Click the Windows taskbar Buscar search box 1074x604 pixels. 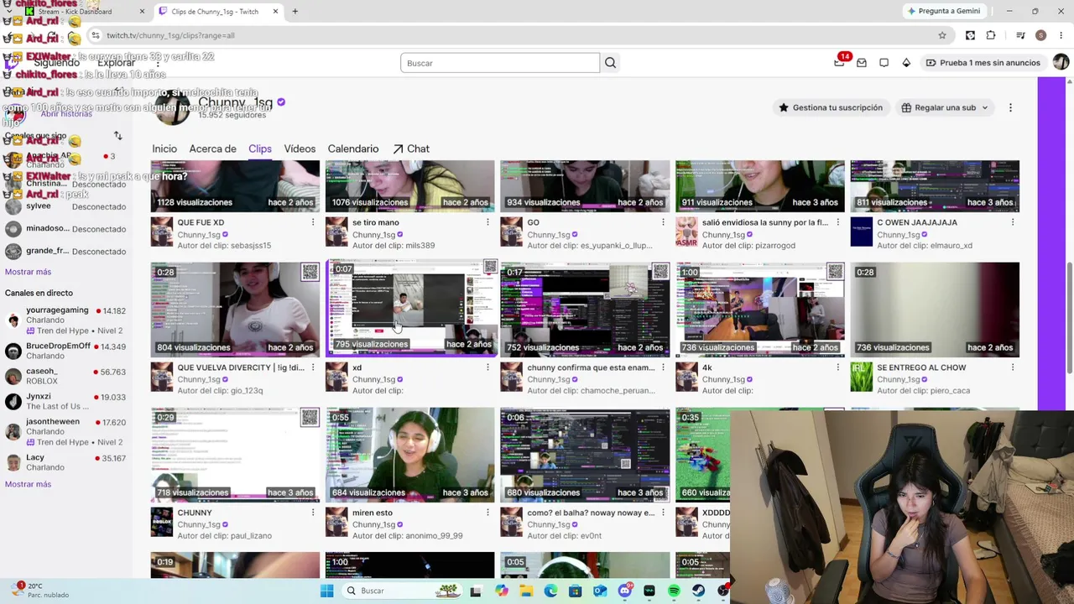point(401,591)
